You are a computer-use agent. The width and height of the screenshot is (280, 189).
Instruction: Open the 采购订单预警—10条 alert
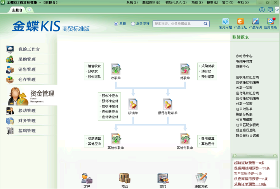click(x=250, y=184)
